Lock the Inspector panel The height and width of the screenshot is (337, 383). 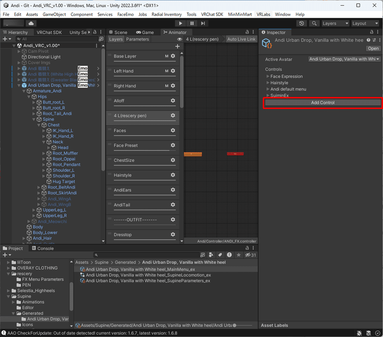point(372,32)
